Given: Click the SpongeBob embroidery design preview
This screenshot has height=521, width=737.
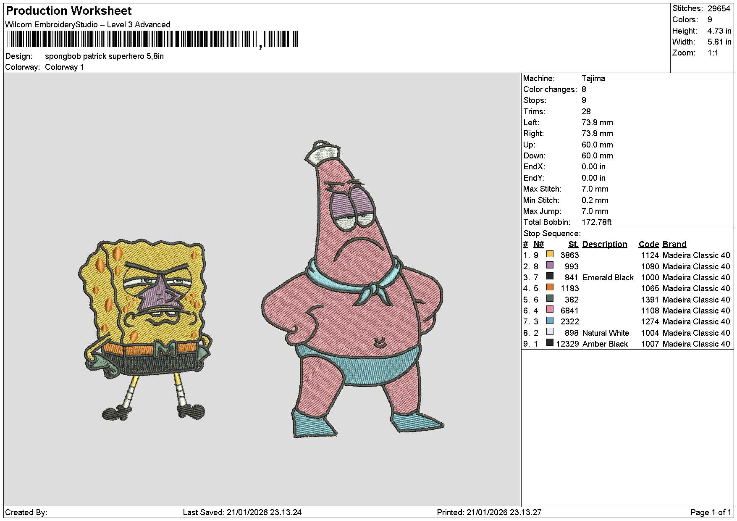Looking at the screenshot, I should (x=145, y=330).
